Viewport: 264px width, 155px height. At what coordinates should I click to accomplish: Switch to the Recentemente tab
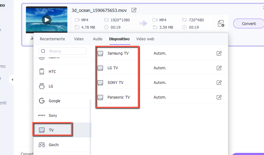(x=52, y=39)
